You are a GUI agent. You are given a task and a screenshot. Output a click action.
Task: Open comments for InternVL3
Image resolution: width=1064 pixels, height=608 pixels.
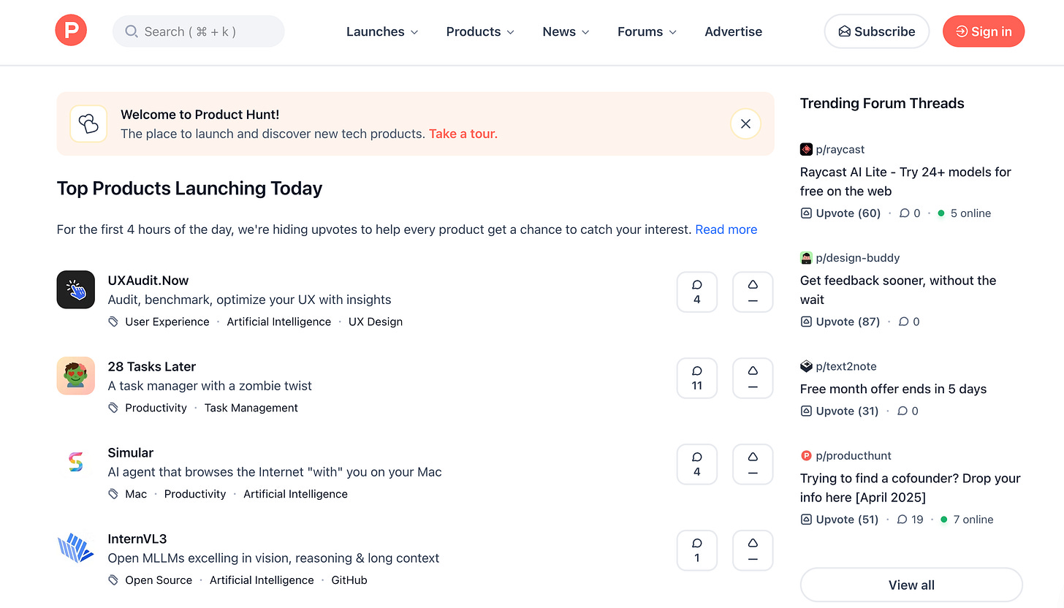click(x=697, y=550)
